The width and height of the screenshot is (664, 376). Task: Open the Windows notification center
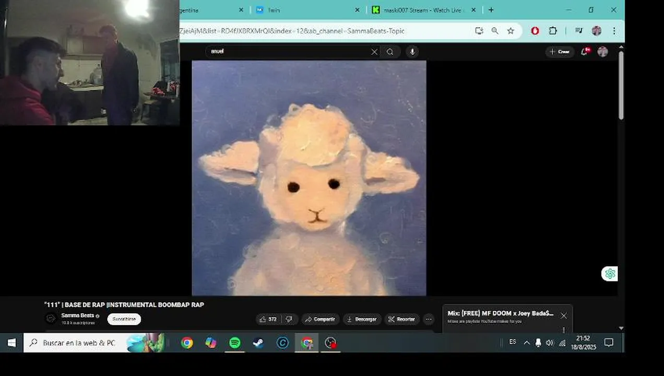pos(609,343)
